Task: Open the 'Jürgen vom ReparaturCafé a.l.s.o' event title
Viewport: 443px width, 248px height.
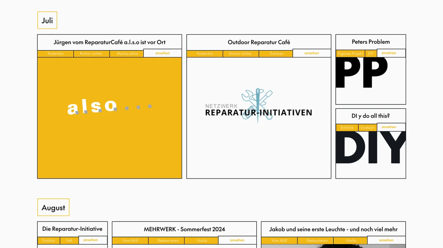Action: point(109,42)
